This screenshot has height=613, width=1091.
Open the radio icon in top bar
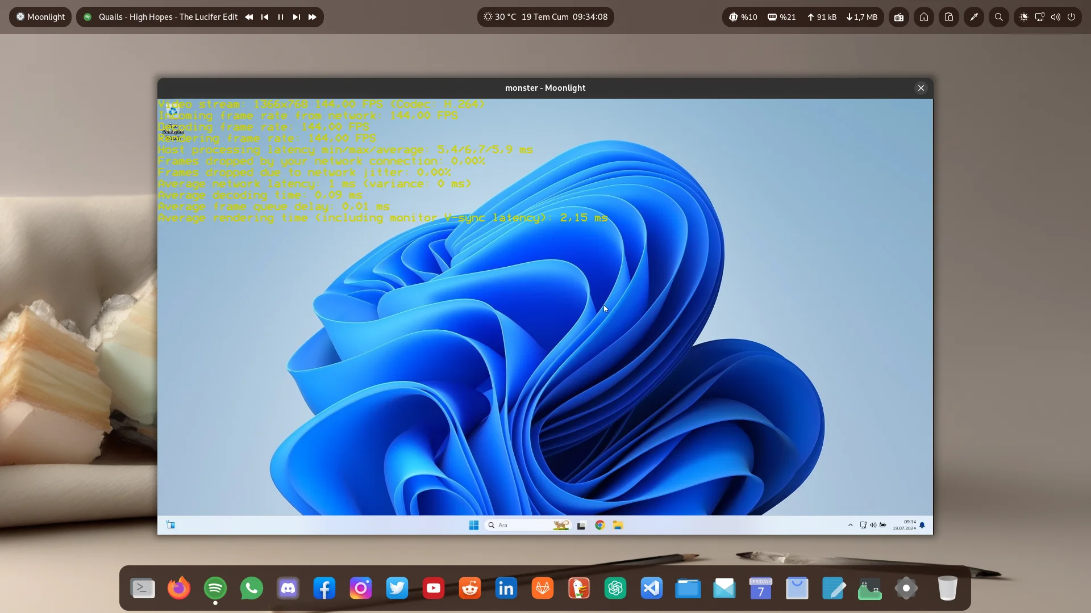click(899, 17)
